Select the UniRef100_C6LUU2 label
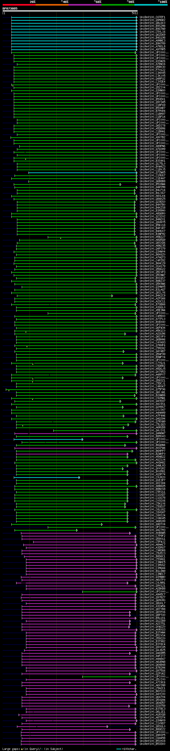 [152, 509]
